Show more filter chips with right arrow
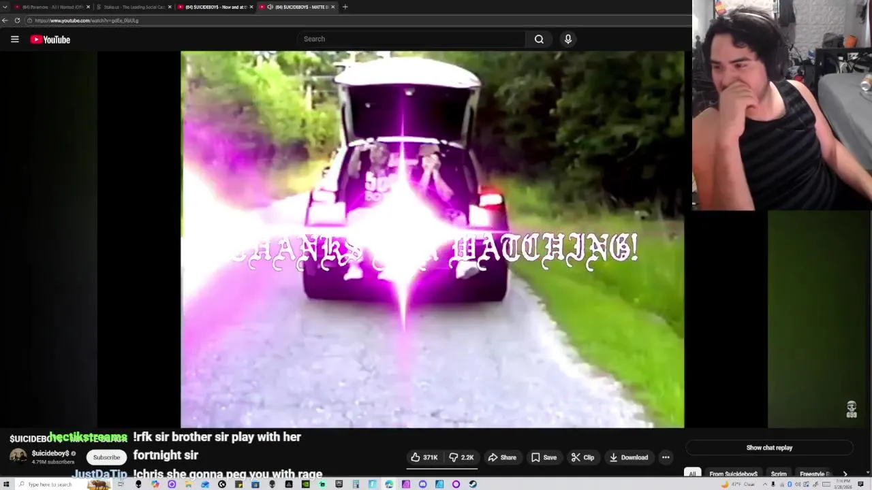The width and height of the screenshot is (872, 490). click(x=845, y=474)
